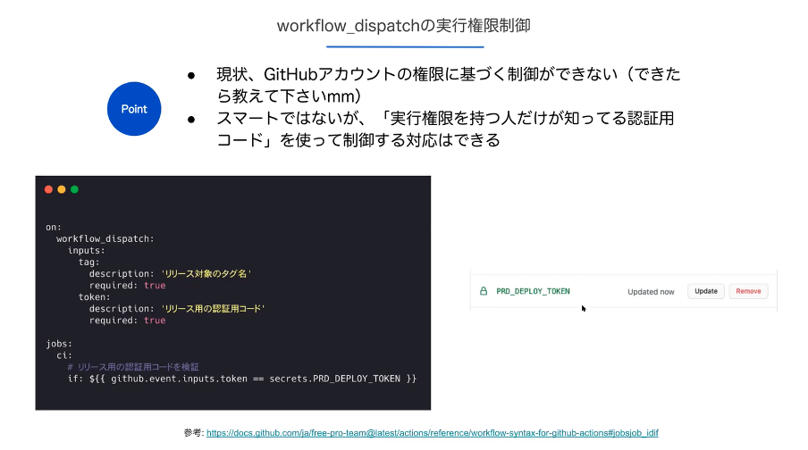Click the 'inputs:' line in code
This screenshot has height=450, width=808.
point(86,250)
